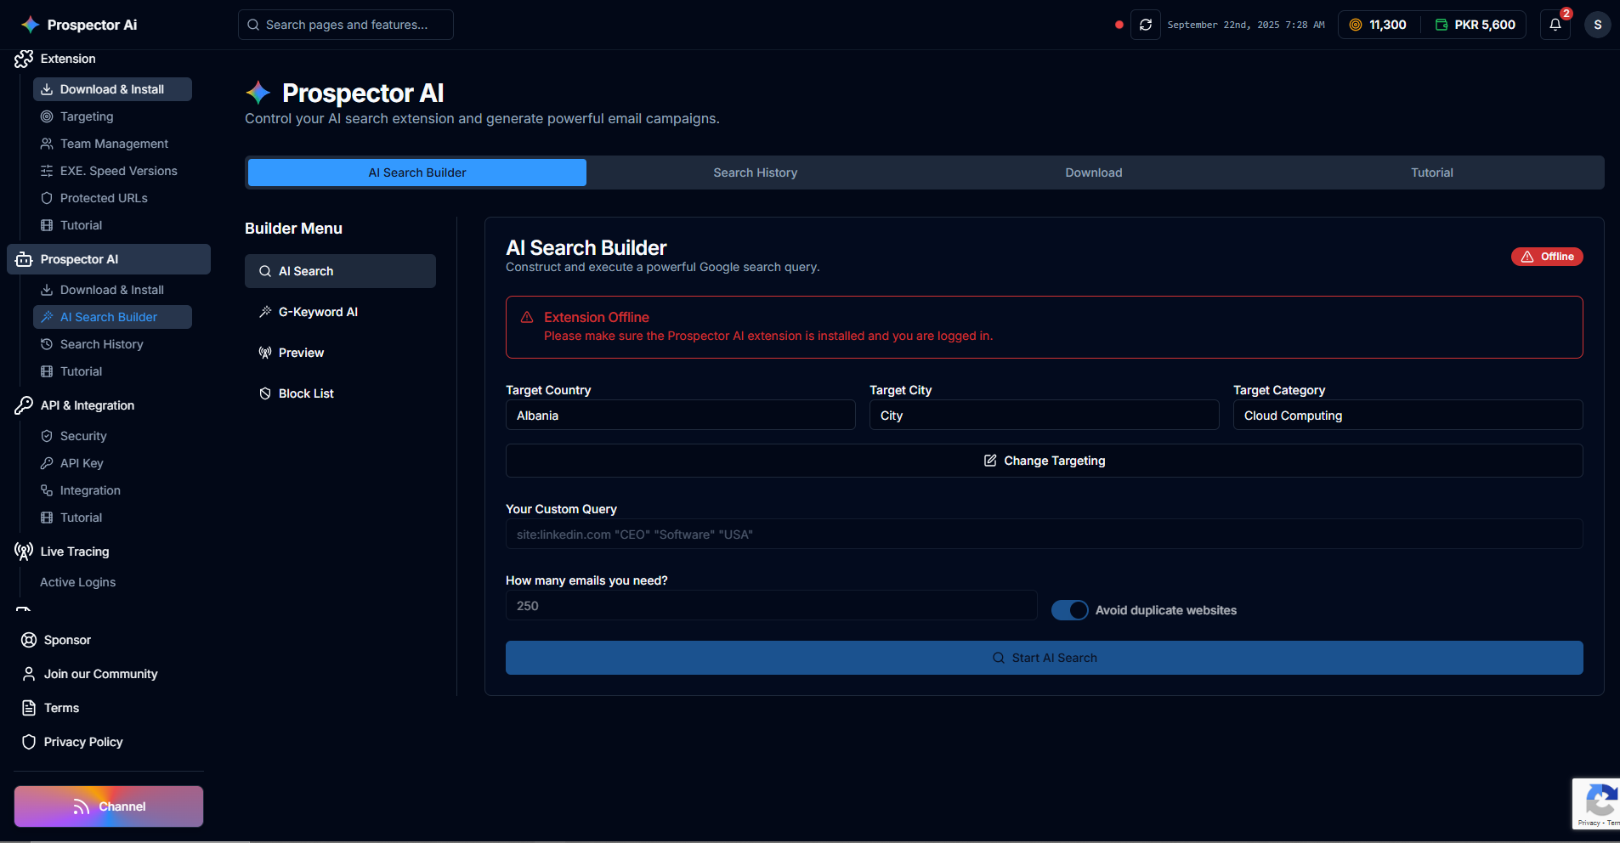The width and height of the screenshot is (1620, 843).
Task: Toggle Avoid duplicate websites switch
Action: point(1069,610)
